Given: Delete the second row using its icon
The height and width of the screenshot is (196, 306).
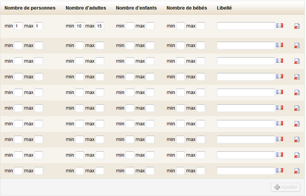Looking at the screenshot, I should (297, 46).
